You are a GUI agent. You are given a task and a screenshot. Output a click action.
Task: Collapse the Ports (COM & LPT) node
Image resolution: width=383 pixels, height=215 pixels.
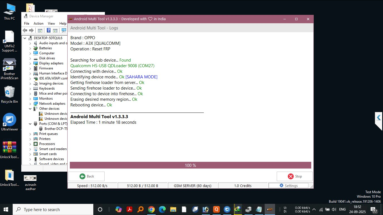click(30, 124)
